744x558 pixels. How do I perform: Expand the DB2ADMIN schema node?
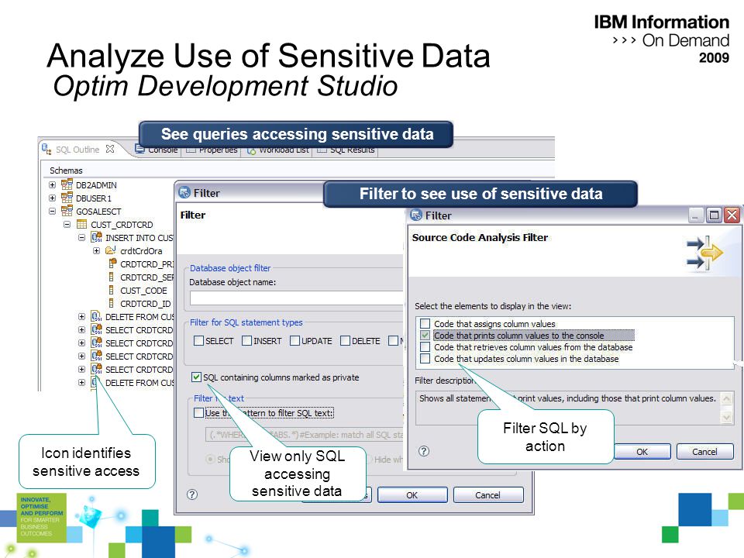52,184
